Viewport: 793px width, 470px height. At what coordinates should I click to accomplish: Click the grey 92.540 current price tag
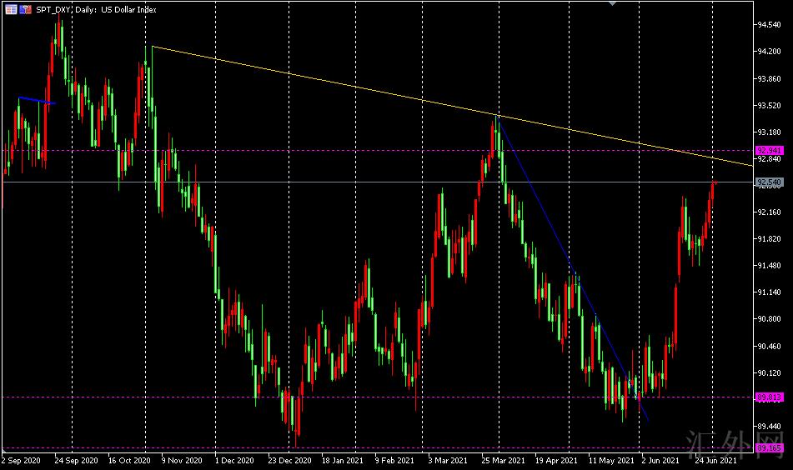point(769,182)
